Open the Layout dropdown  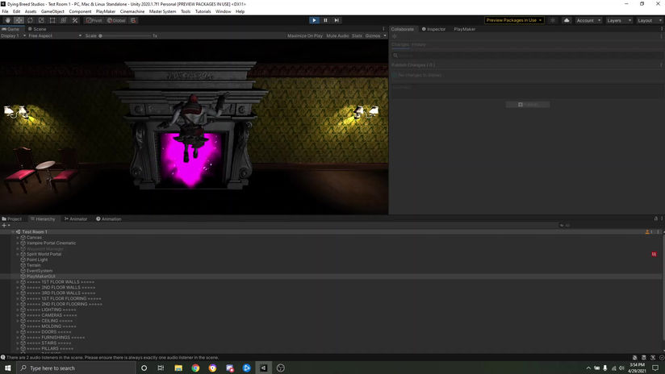pos(649,20)
